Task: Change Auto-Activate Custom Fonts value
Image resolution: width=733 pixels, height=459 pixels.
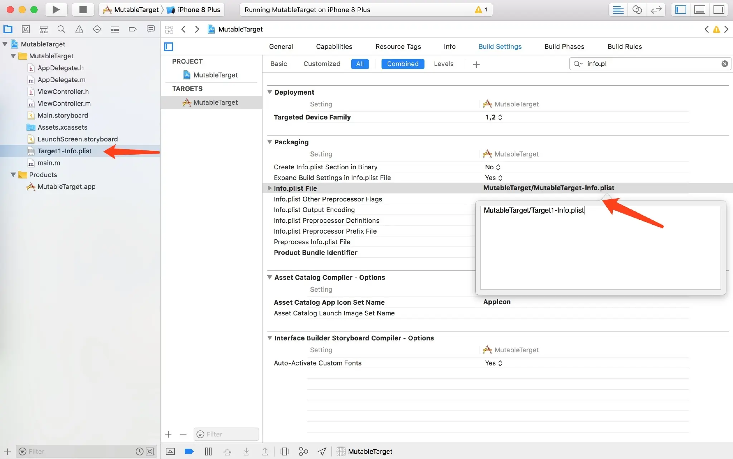Action: coord(494,363)
